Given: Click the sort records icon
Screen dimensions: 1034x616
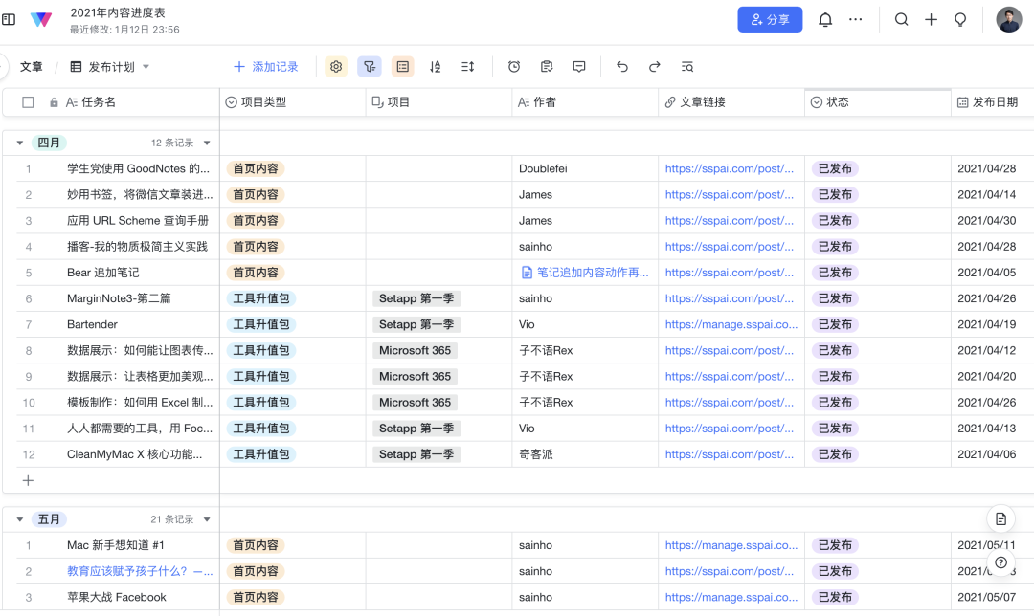Looking at the screenshot, I should (x=436, y=67).
